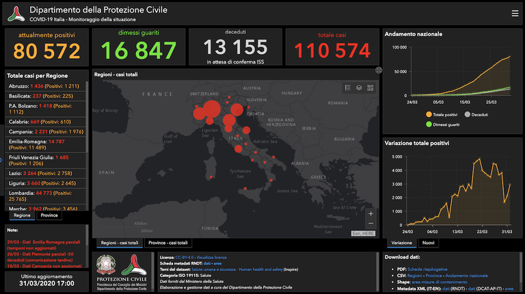Click the largest red circle on map
The height and width of the screenshot is (294, 525).
[x=212, y=109]
